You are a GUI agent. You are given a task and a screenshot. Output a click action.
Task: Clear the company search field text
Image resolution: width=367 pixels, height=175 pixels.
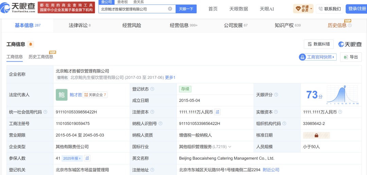170,9
